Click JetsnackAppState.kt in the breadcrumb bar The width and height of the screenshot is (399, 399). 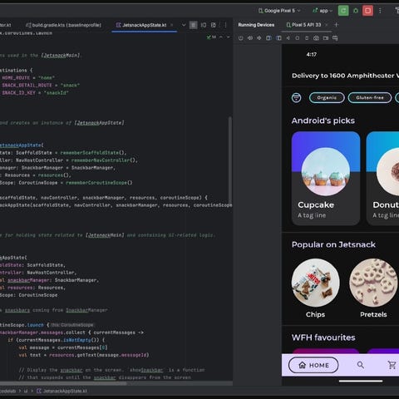tap(62, 391)
